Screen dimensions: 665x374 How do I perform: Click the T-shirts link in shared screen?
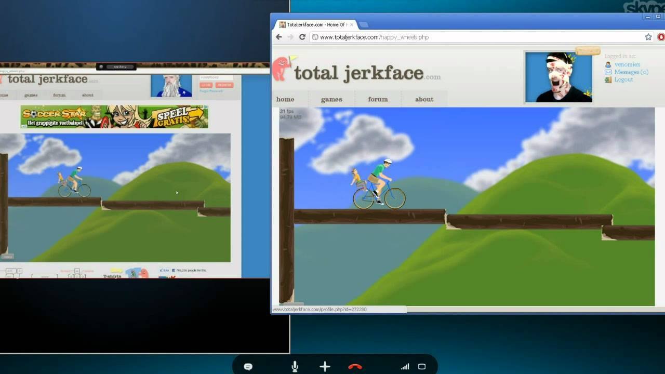tap(112, 276)
